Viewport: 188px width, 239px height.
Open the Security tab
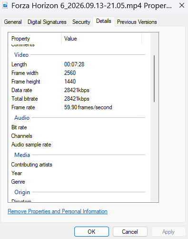coord(81,22)
